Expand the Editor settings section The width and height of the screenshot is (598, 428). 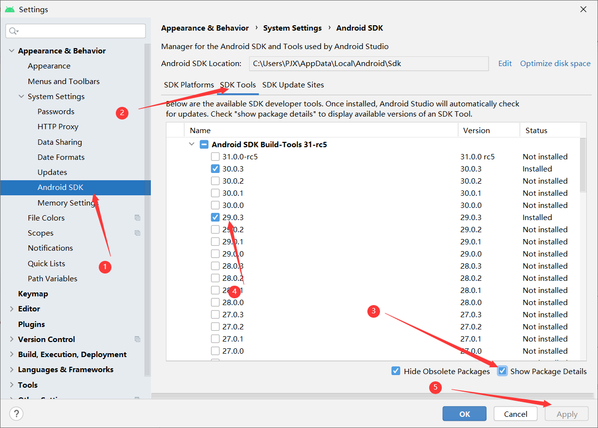[11, 309]
